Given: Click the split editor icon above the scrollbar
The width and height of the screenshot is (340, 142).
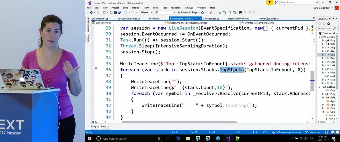Looking at the screenshot, I should pos(312,27).
